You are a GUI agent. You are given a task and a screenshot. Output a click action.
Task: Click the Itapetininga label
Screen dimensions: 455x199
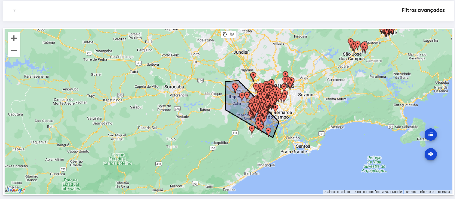click(113, 100)
